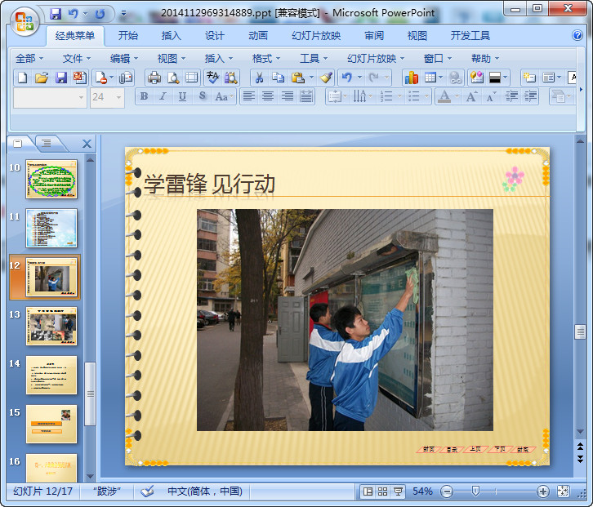The image size is (593, 507).
Task: Click the Office button
Action: 25,21
